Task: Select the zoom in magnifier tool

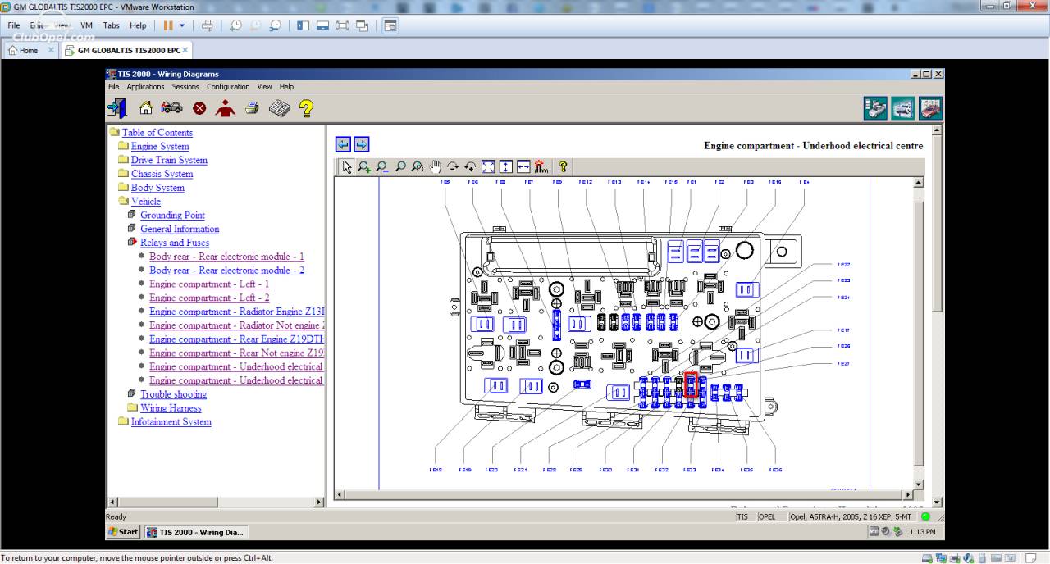Action: pos(364,166)
